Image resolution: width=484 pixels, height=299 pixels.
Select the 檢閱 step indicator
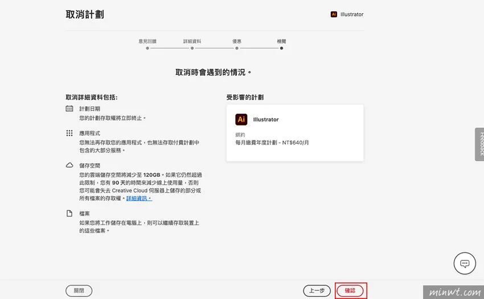(x=281, y=48)
